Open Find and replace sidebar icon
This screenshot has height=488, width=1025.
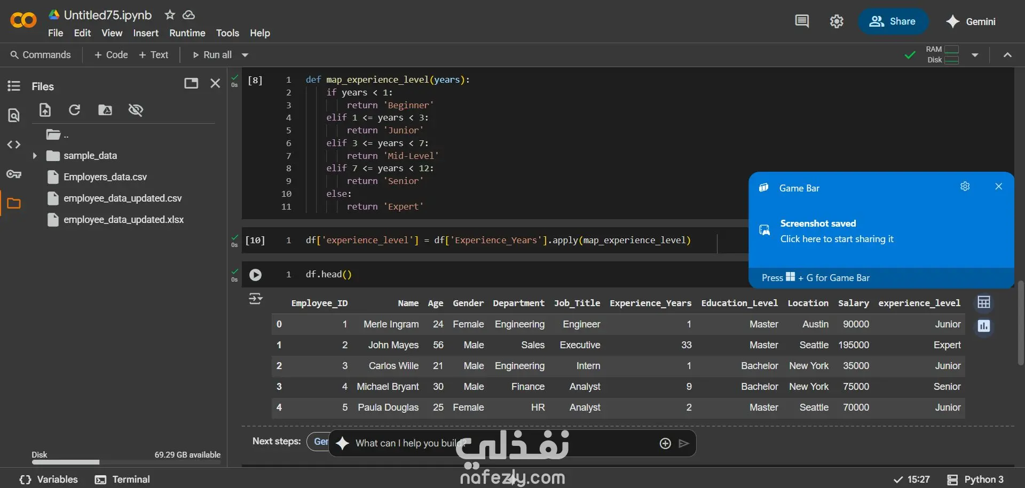pos(14,115)
